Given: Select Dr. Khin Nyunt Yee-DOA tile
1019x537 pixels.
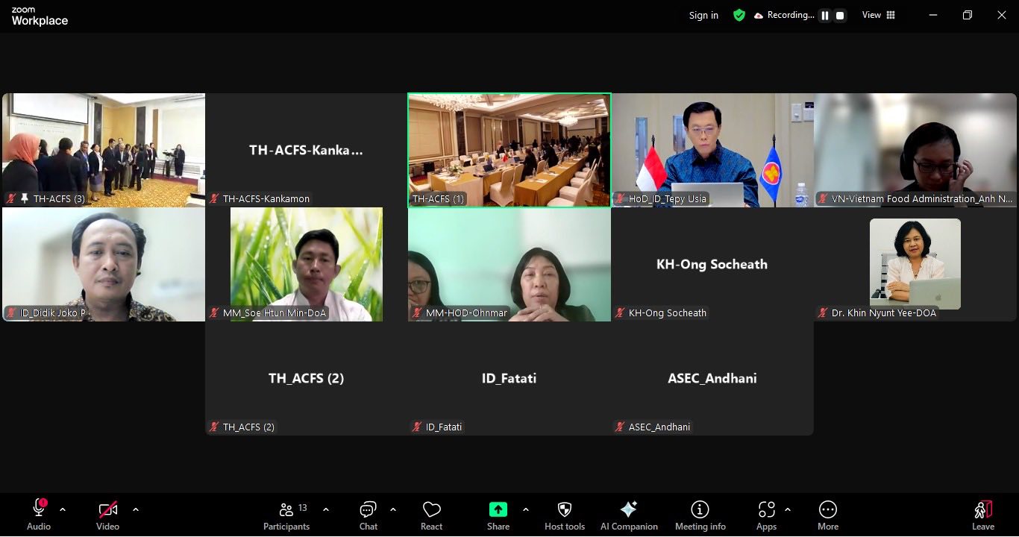Looking at the screenshot, I should [x=915, y=264].
